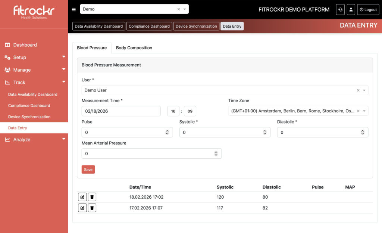The image size is (382, 233).
Task: Click the hamburger menu icon in the header
Action: click(x=74, y=9)
